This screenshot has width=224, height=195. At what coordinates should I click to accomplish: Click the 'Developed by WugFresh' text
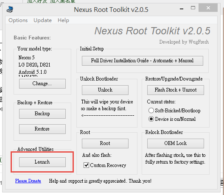(x=184, y=42)
